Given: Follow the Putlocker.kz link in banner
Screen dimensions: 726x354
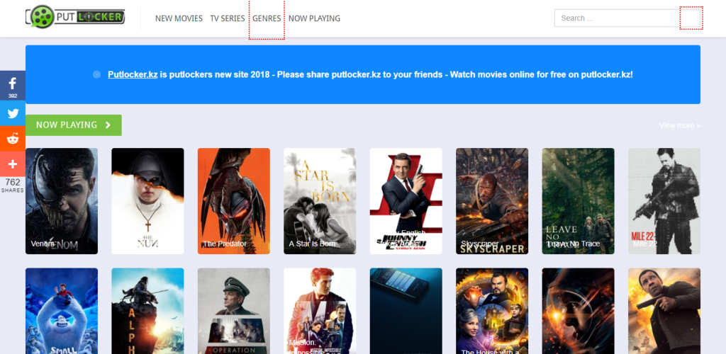Looking at the screenshot, I should (133, 74).
